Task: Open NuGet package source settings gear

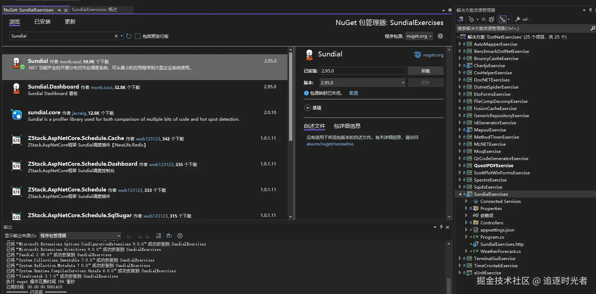Action: coord(440,36)
